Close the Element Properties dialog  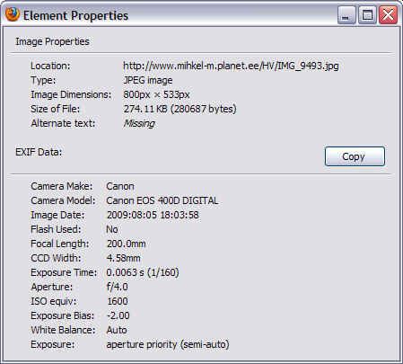click(388, 15)
